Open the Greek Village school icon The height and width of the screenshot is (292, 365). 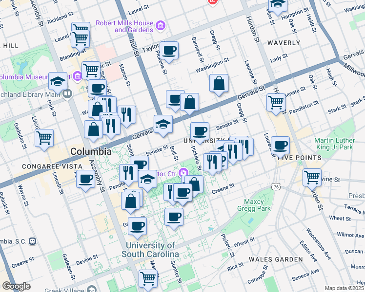92,289
